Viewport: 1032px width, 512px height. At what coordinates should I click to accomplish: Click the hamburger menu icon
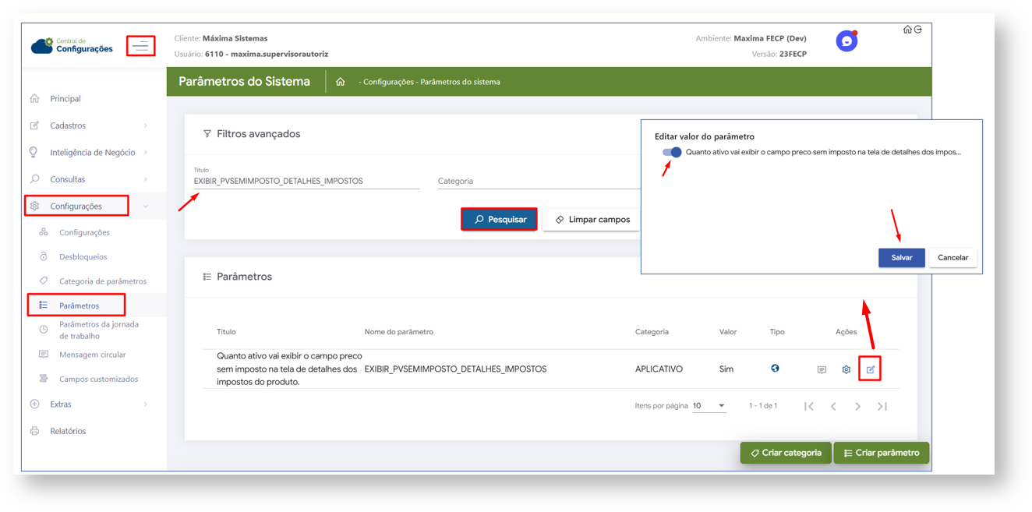pyautogui.click(x=140, y=47)
